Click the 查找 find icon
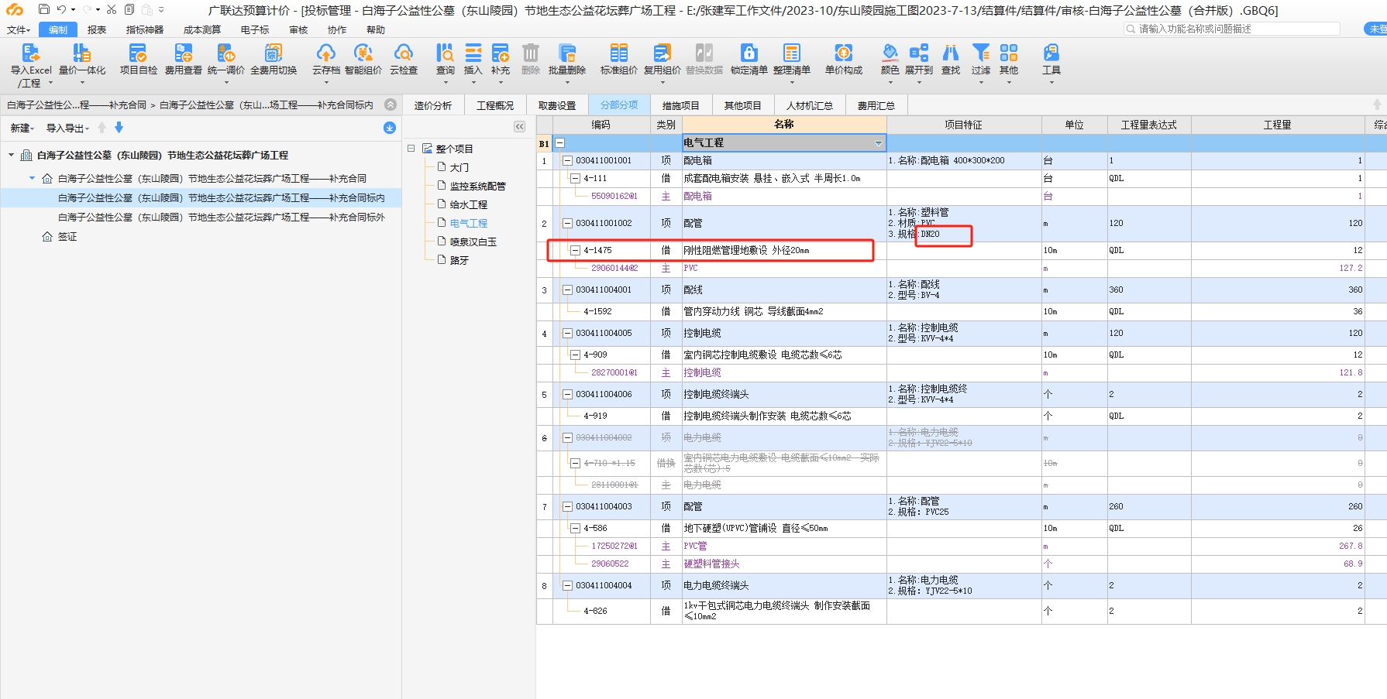This screenshot has height=699, width=1387. [951, 53]
